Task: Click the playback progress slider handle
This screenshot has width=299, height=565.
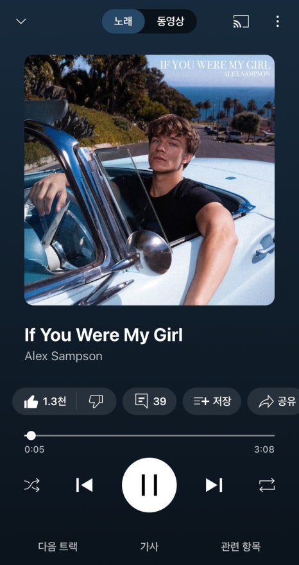Action: tap(31, 435)
